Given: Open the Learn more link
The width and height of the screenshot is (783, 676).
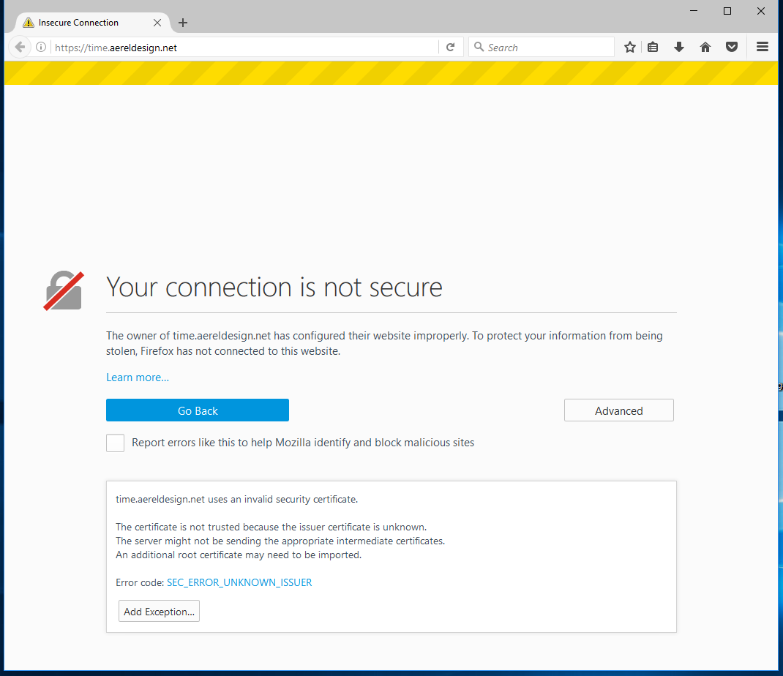Looking at the screenshot, I should [138, 378].
